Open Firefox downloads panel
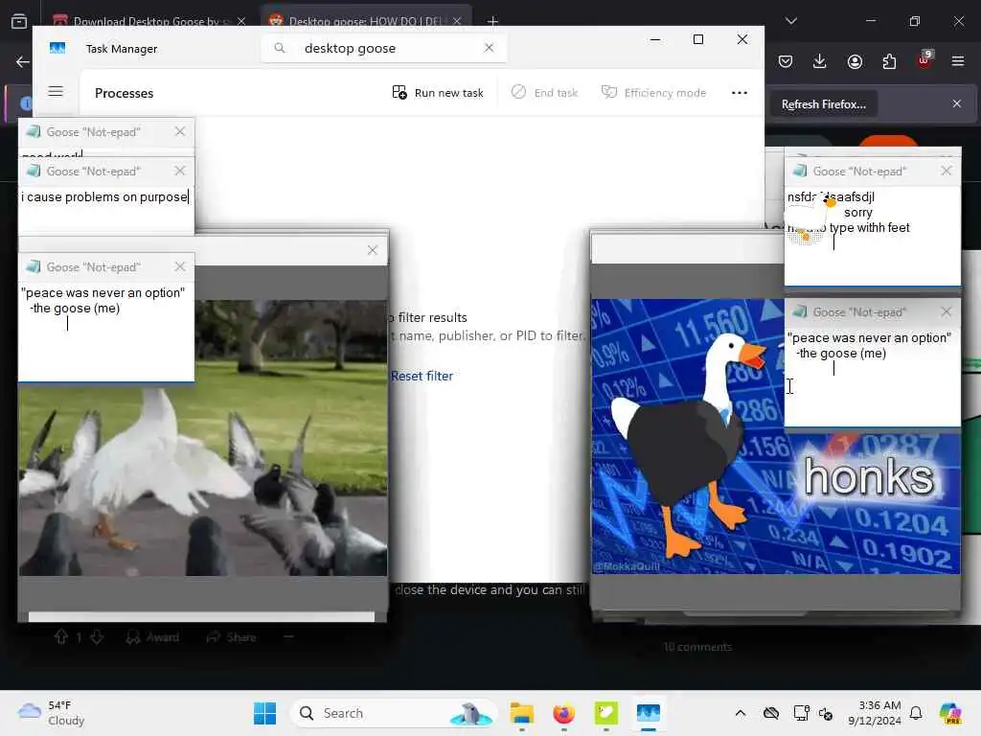Screen dimensions: 981x736 (820, 61)
